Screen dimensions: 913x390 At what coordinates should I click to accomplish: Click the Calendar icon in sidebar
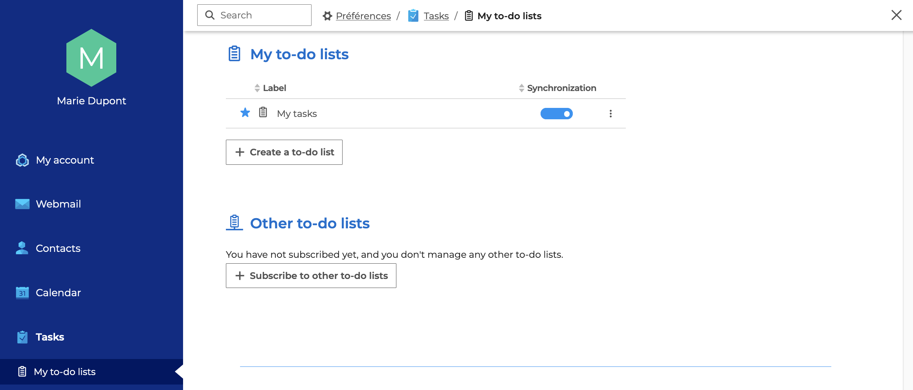point(22,293)
